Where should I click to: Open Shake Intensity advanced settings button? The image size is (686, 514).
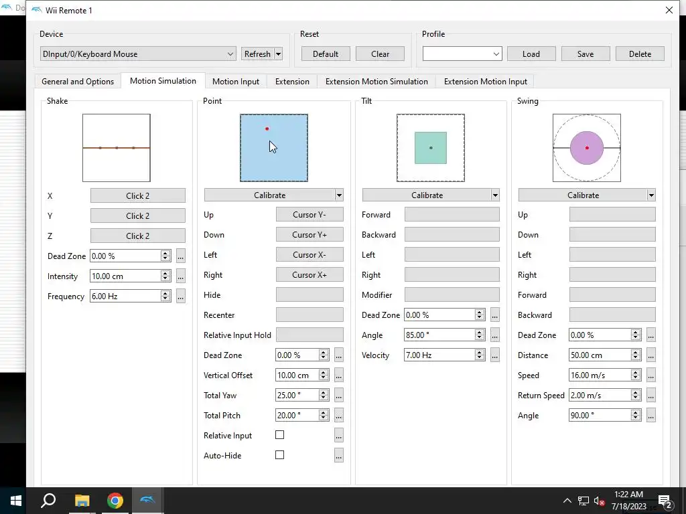coord(181,276)
